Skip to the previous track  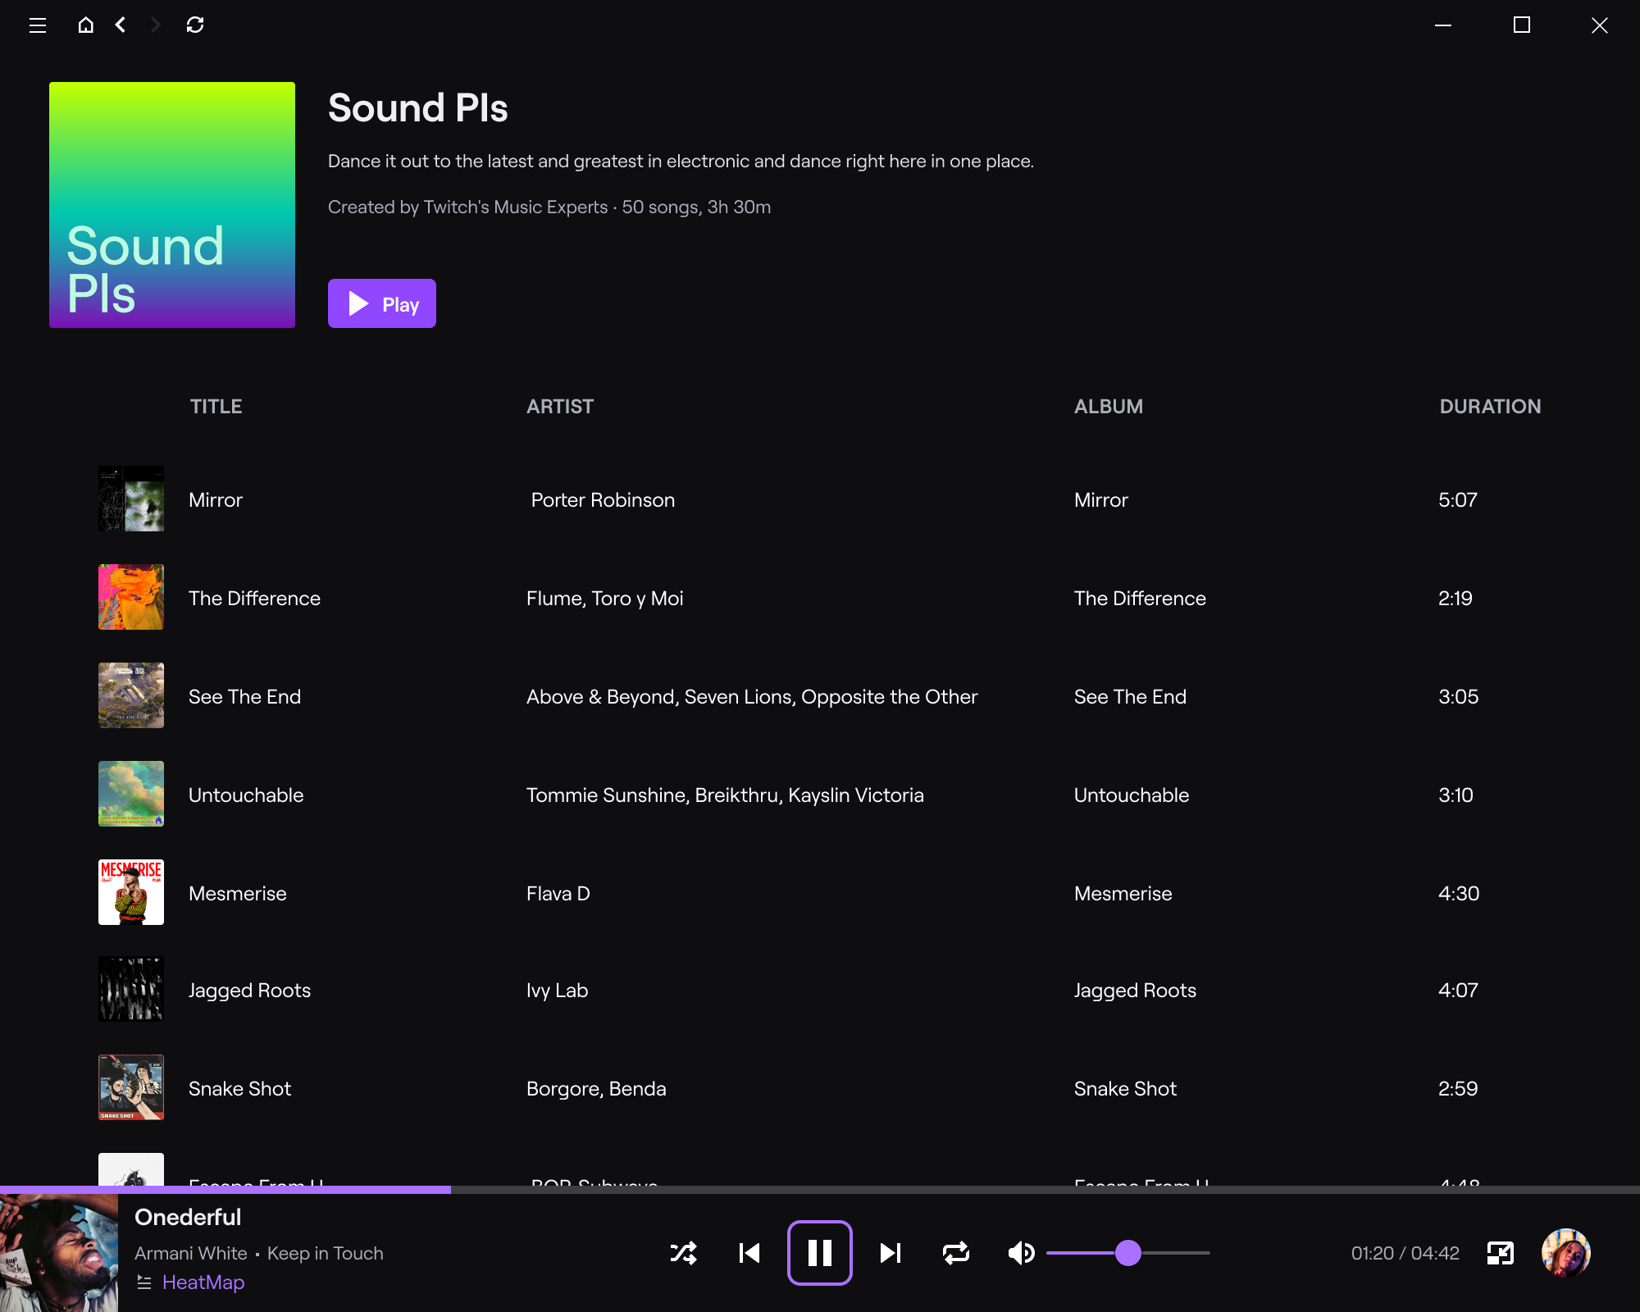point(749,1253)
